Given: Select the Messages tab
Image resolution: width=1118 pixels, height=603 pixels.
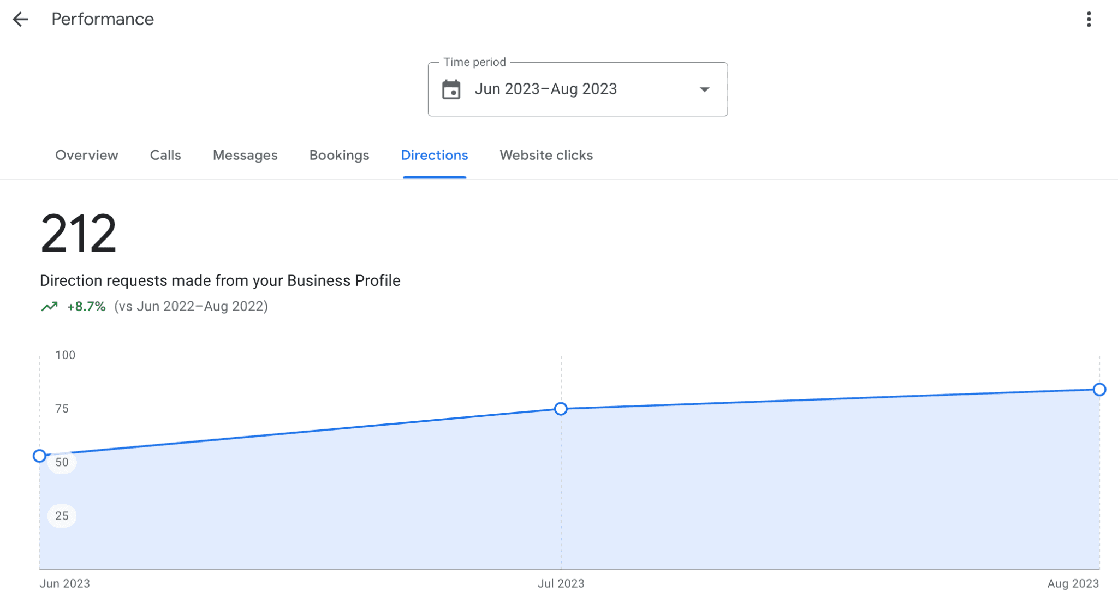Looking at the screenshot, I should (x=245, y=156).
